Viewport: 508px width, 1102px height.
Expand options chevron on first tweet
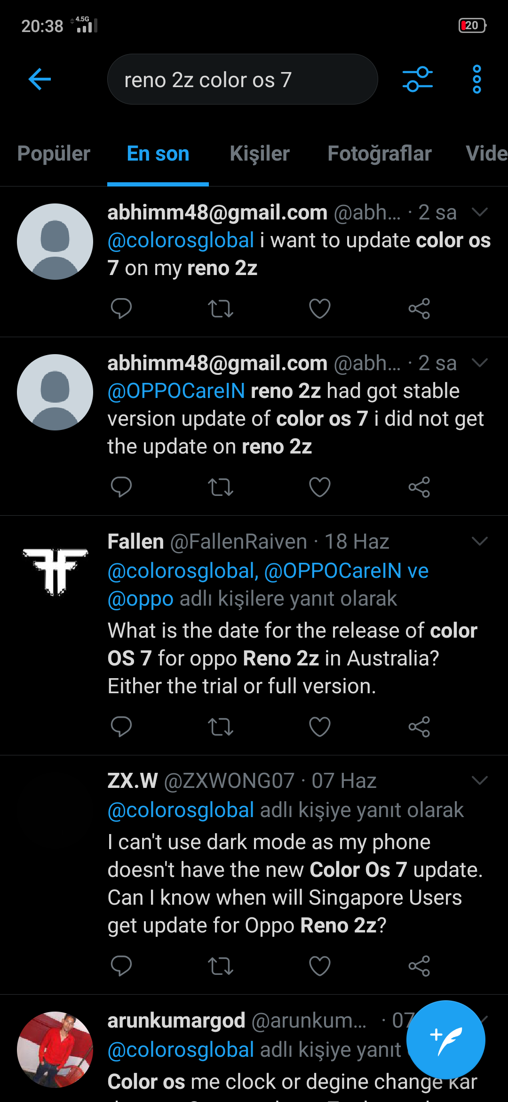pyautogui.click(x=479, y=212)
